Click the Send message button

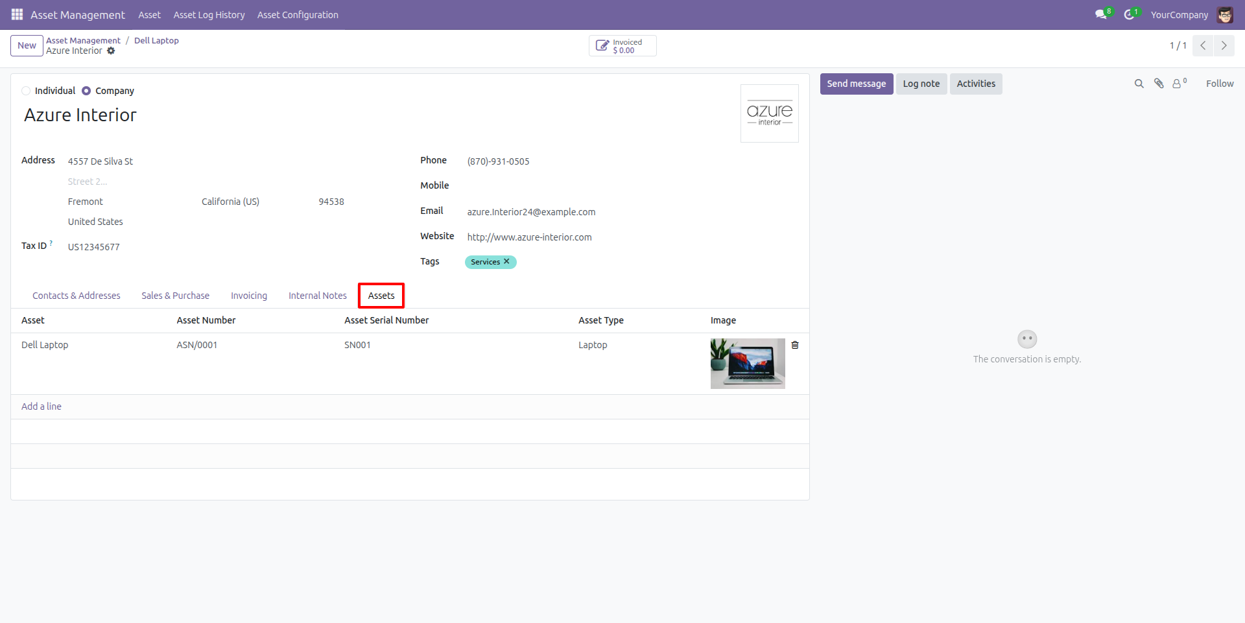tap(856, 84)
